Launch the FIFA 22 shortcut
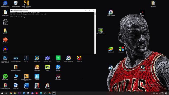The image size is (169, 95). tap(48, 68)
